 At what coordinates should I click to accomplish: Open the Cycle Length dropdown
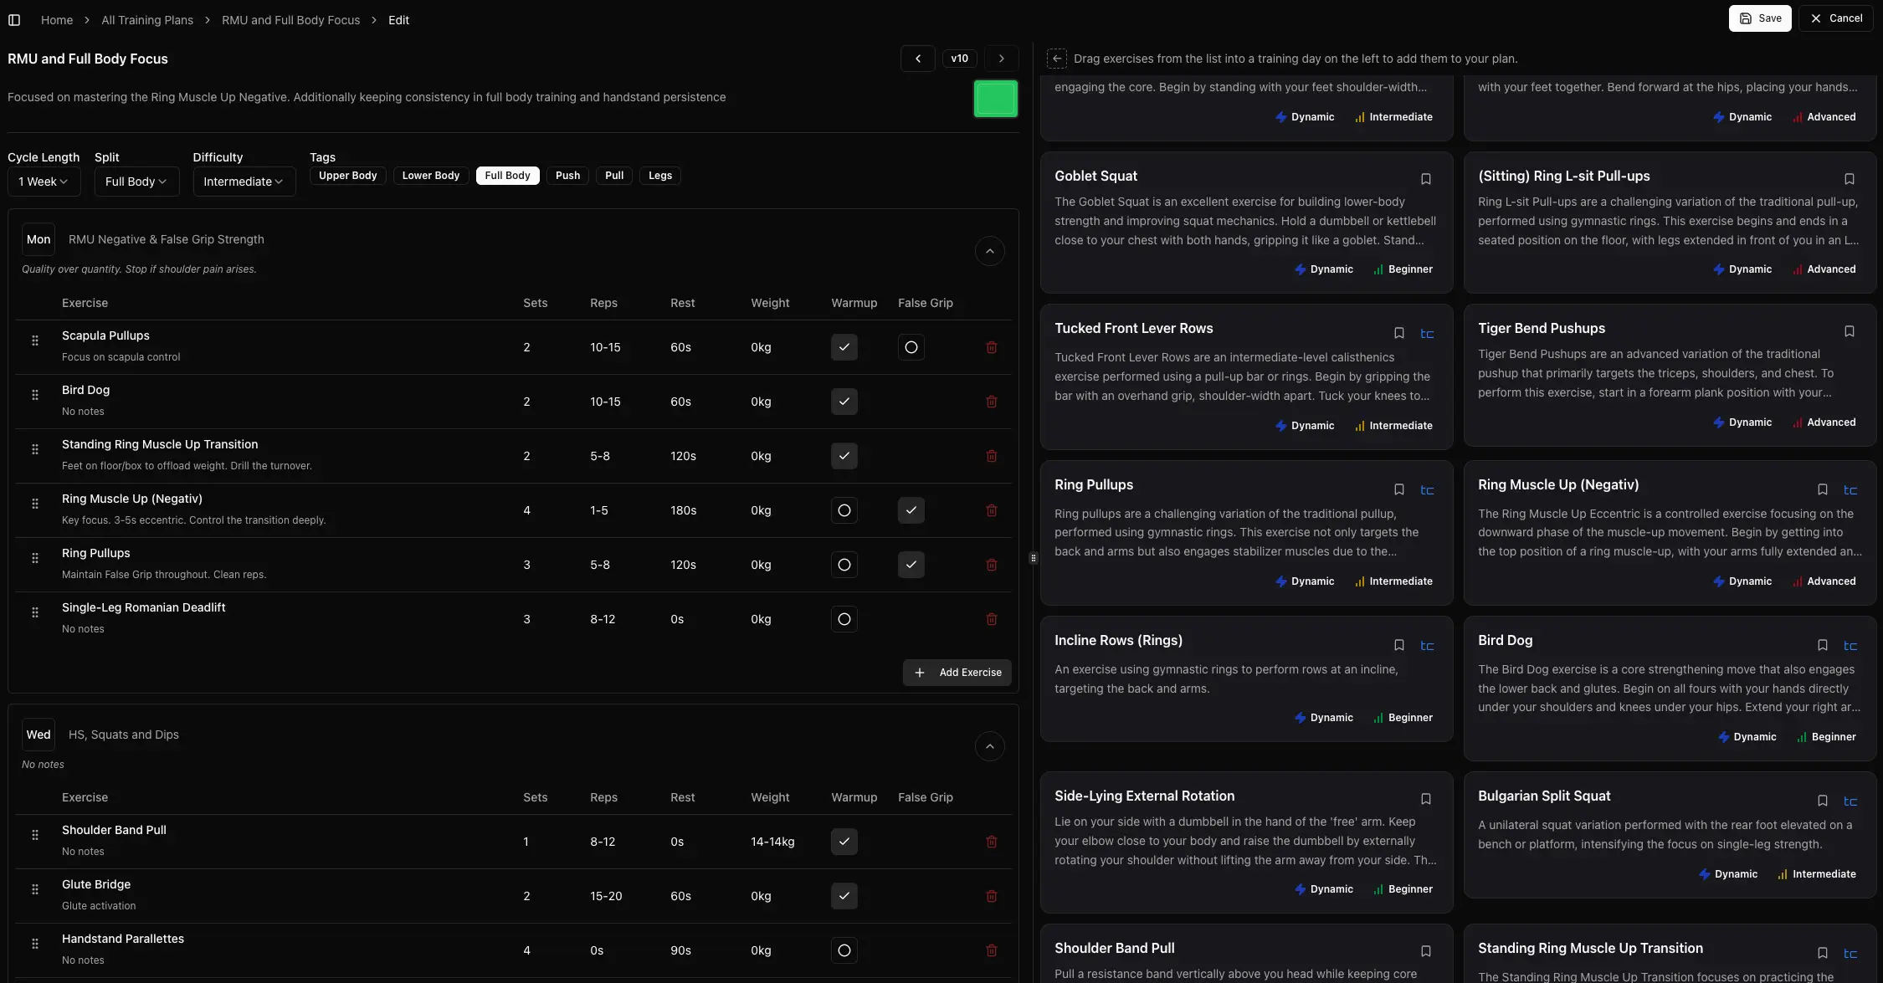(x=44, y=182)
